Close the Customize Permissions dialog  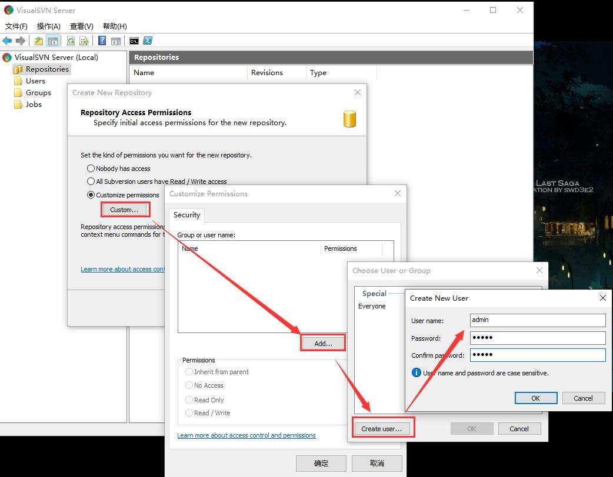398,193
